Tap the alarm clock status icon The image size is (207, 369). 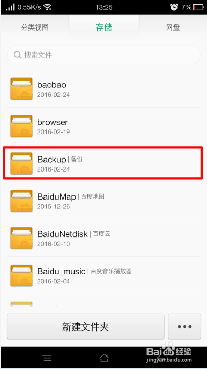point(174,7)
